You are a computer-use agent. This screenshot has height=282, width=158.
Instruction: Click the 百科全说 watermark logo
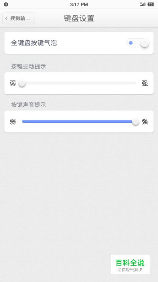point(130,264)
